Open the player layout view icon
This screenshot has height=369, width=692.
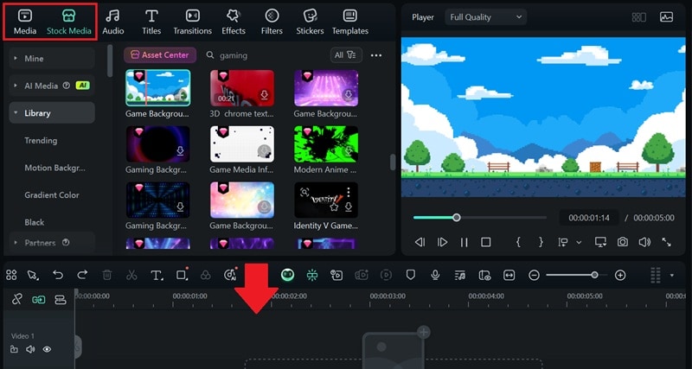pos(638,17)
